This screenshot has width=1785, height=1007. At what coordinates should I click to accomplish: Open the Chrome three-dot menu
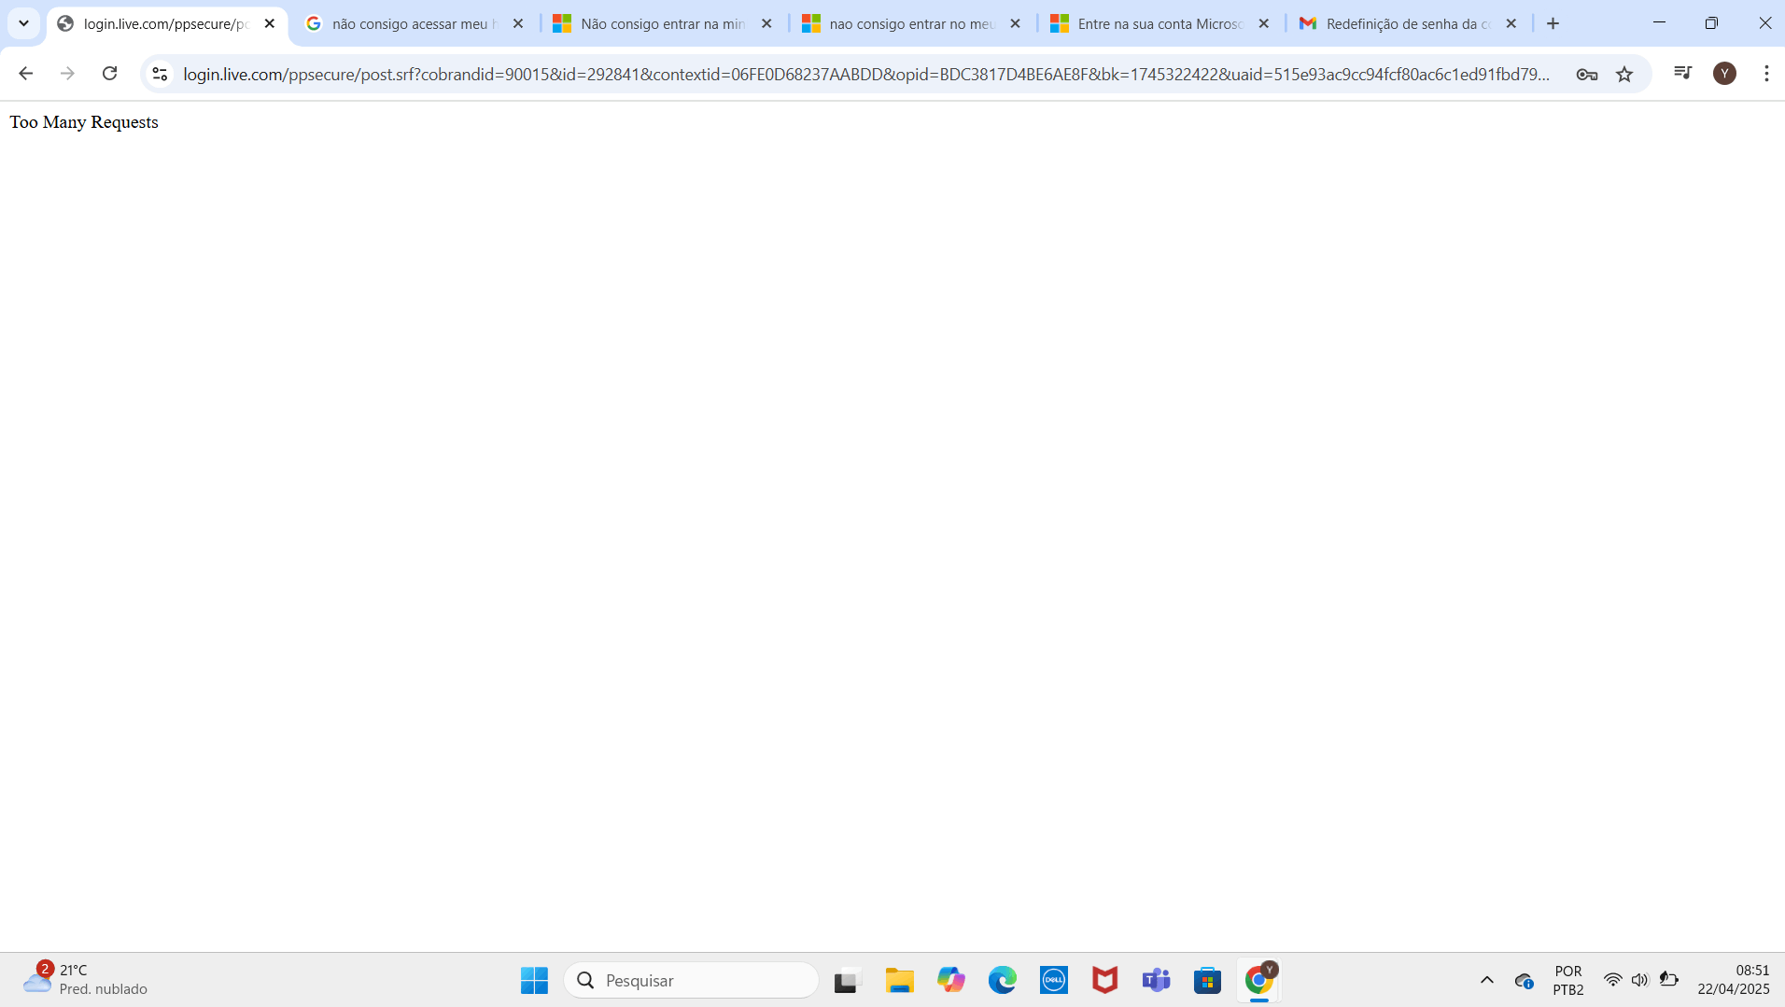click(x=1765, y=74)
